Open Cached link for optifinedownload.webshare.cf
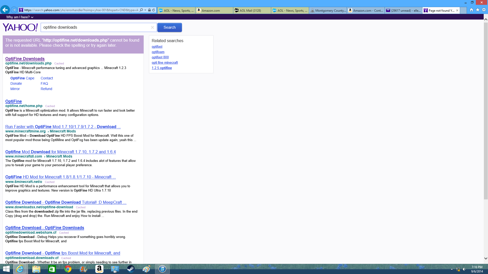The image size is (488, 274). pos(64,233)
